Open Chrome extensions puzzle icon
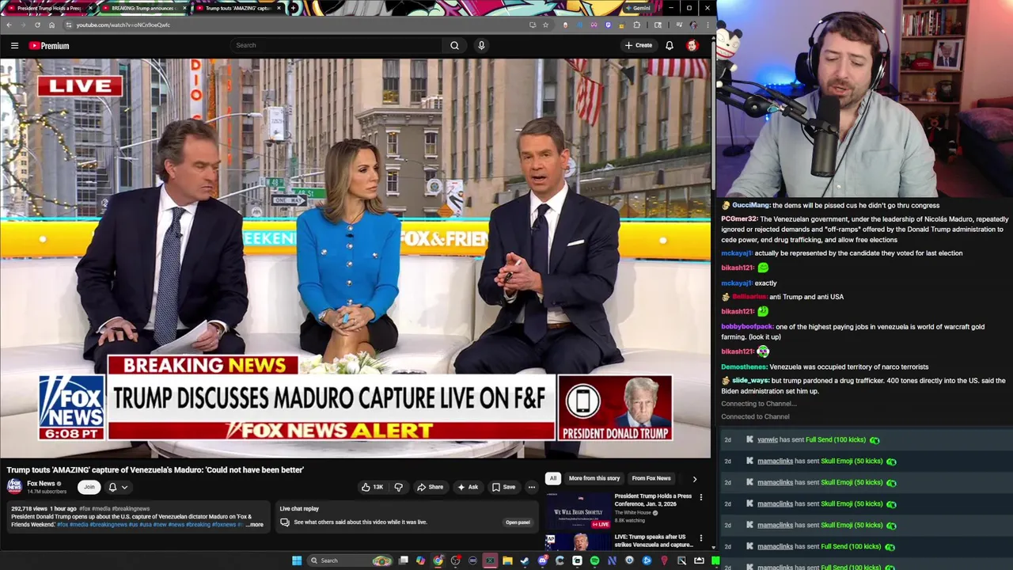1013x570 pixels. [x=636, y=25]
